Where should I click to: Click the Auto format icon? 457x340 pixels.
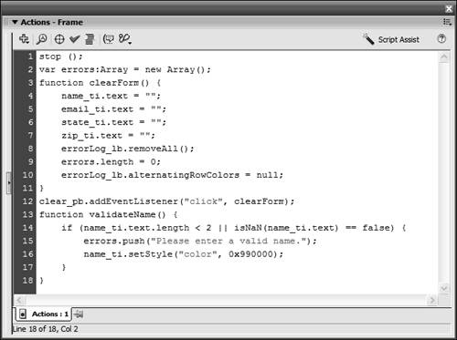tap(90, 39)
